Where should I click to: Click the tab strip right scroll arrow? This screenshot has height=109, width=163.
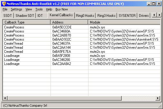click(x=159, y=15)
